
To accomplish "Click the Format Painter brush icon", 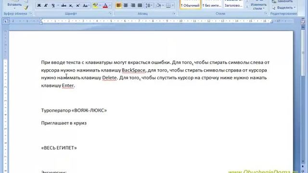I will (26, 8).
